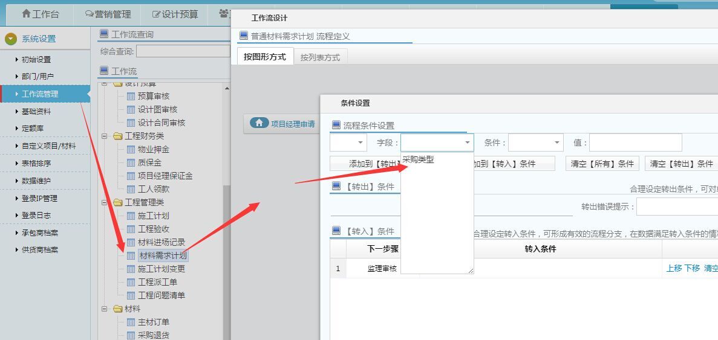
Task: Open the 工作台 home tab
Action: [41, 14]
